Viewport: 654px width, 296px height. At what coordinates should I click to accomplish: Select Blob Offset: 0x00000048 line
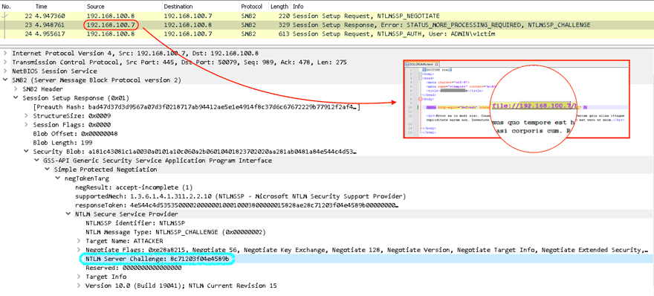(75, 134)
